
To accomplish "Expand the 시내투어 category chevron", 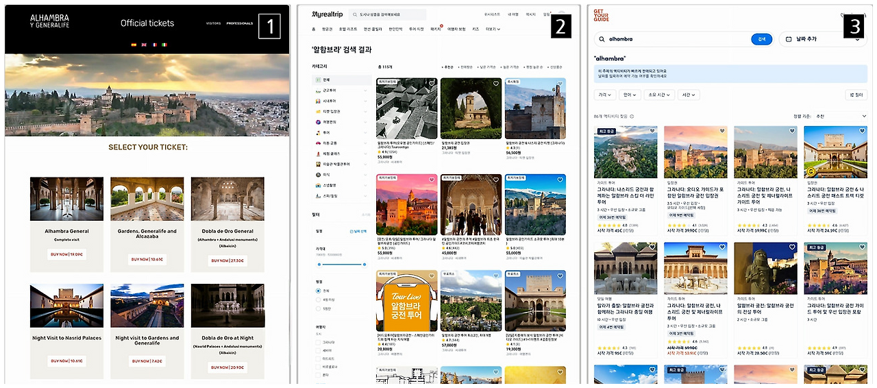I will pyautogui.click(x=365, y=101).
